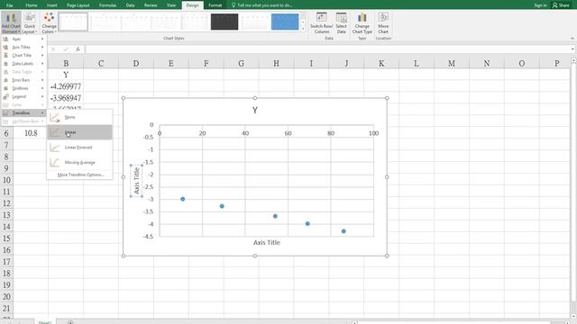The width and height of the screenshot is (577, 324).
Task: Expand the formula bar arrow
Action: pos(573,49)
